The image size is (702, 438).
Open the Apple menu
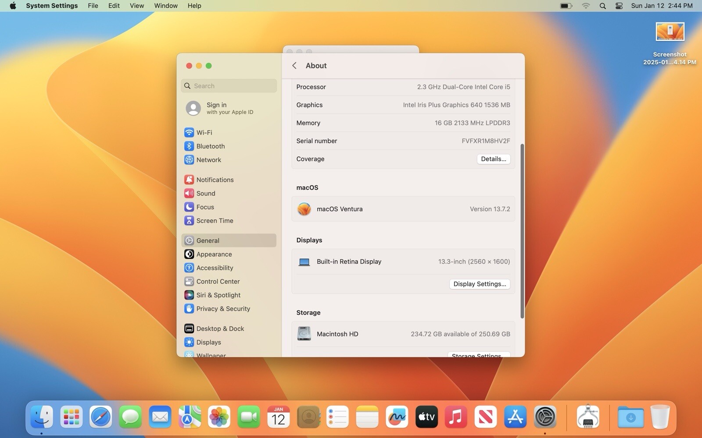tap(13, 6)
